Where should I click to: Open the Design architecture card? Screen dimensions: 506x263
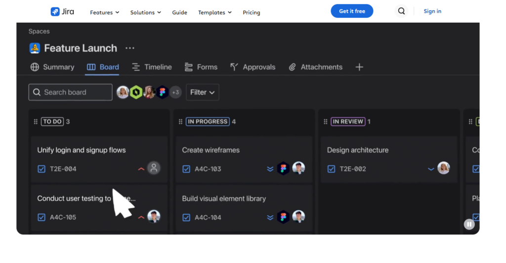(389, 159)
